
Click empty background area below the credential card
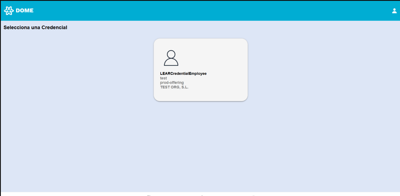click(201, 145)
